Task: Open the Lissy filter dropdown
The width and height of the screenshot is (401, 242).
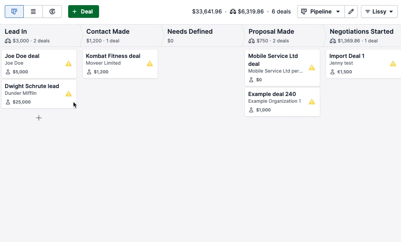Action: point(379,12)
